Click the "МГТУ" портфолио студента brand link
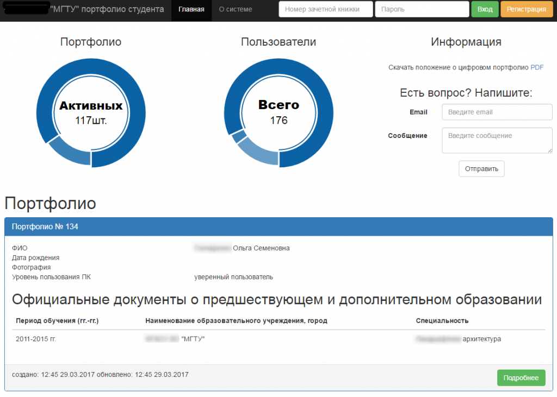 (107, 9)
